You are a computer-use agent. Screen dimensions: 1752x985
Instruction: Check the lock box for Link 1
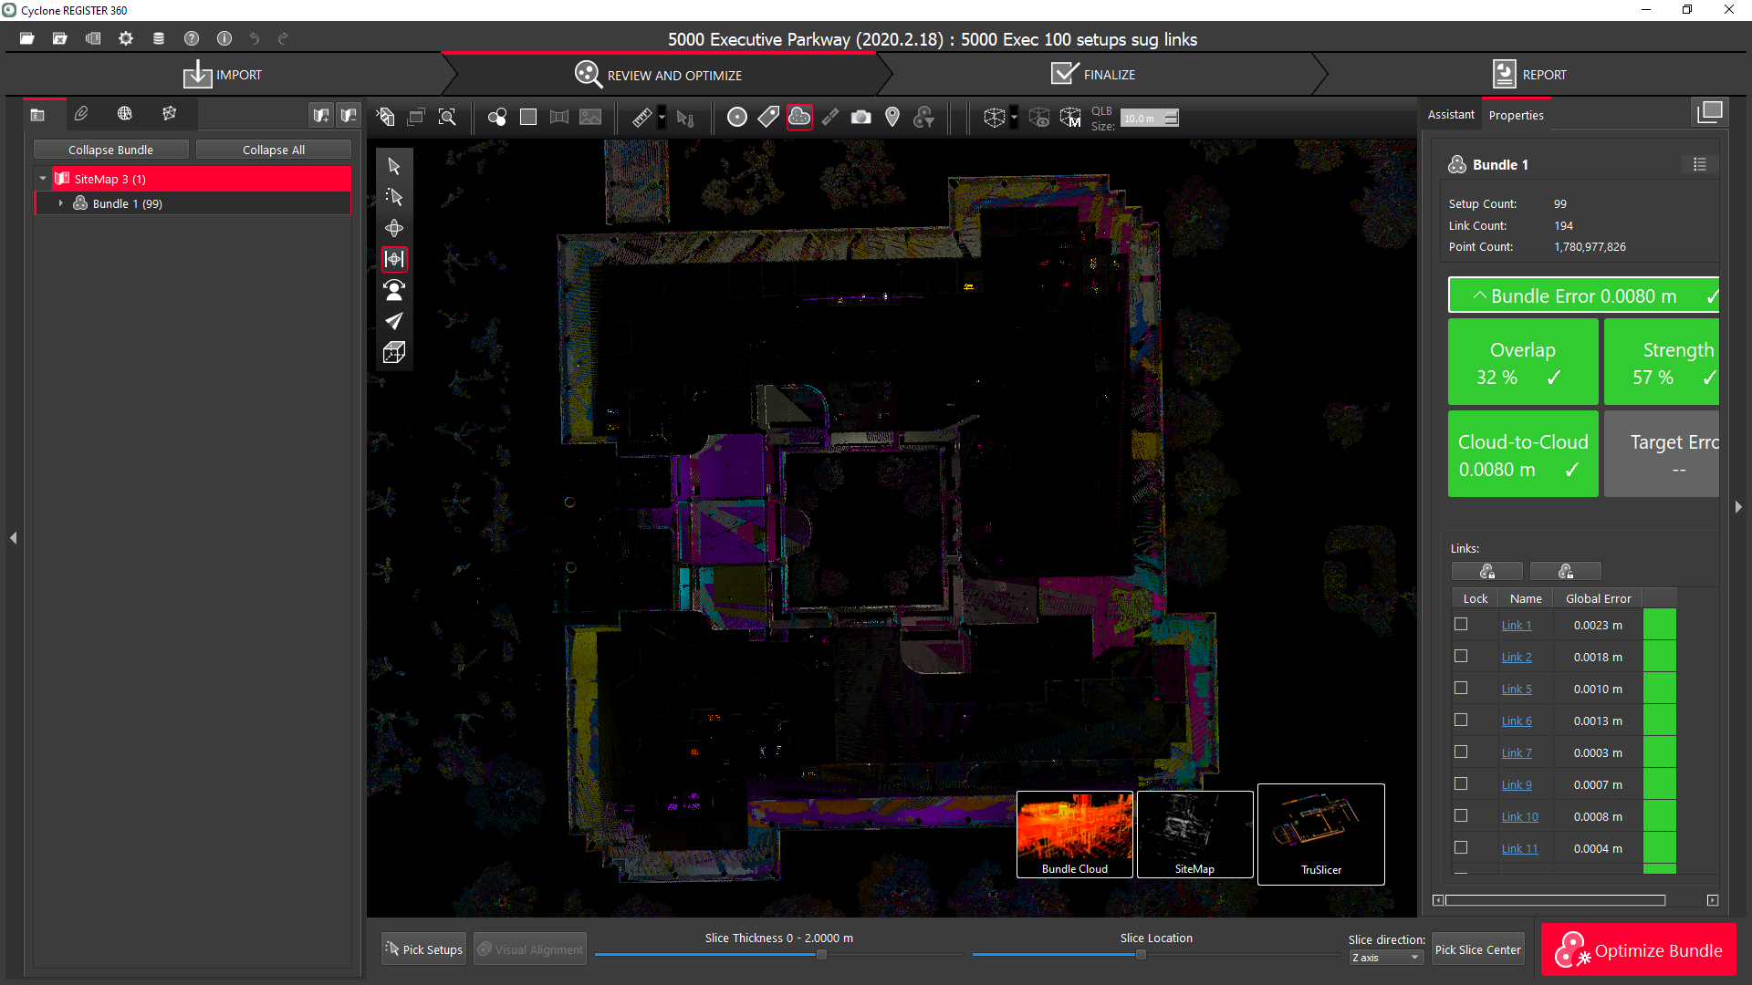tap(1461, 625)
